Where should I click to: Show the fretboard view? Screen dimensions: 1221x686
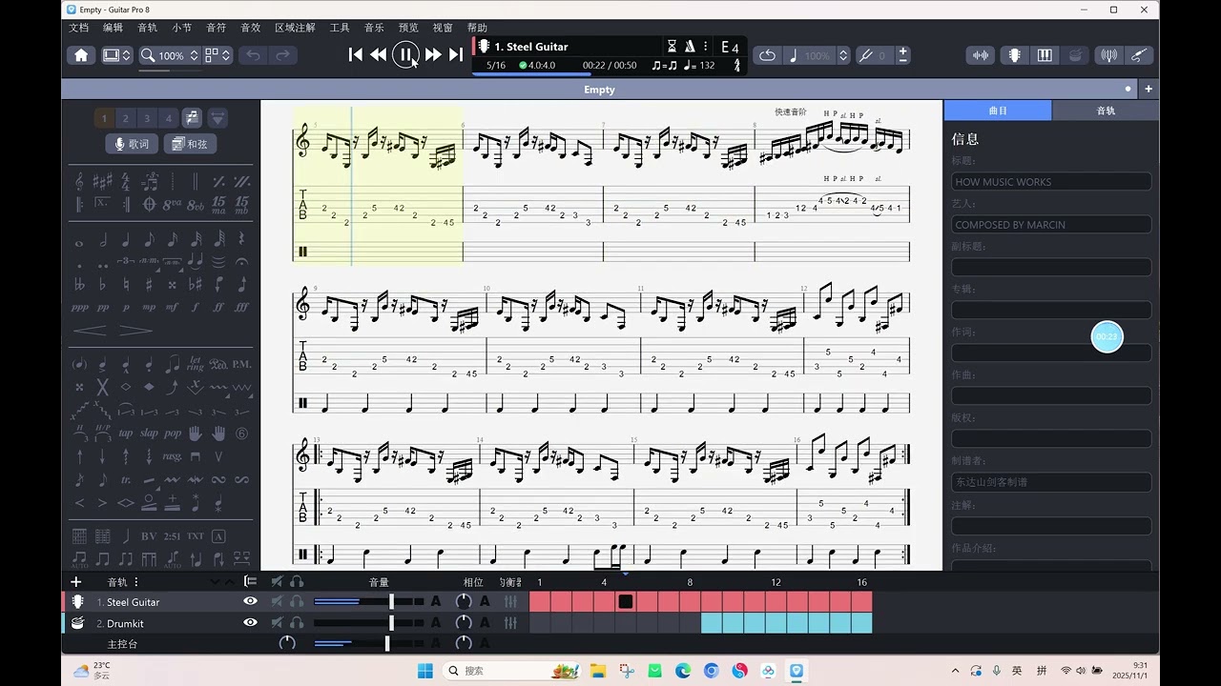coord(1014,55)
